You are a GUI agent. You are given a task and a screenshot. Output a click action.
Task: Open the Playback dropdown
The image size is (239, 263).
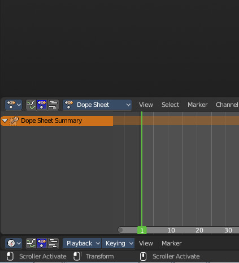(x=82, y=243)
